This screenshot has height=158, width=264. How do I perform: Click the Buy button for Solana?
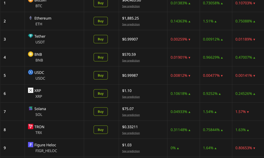click(x=101, y=112)
